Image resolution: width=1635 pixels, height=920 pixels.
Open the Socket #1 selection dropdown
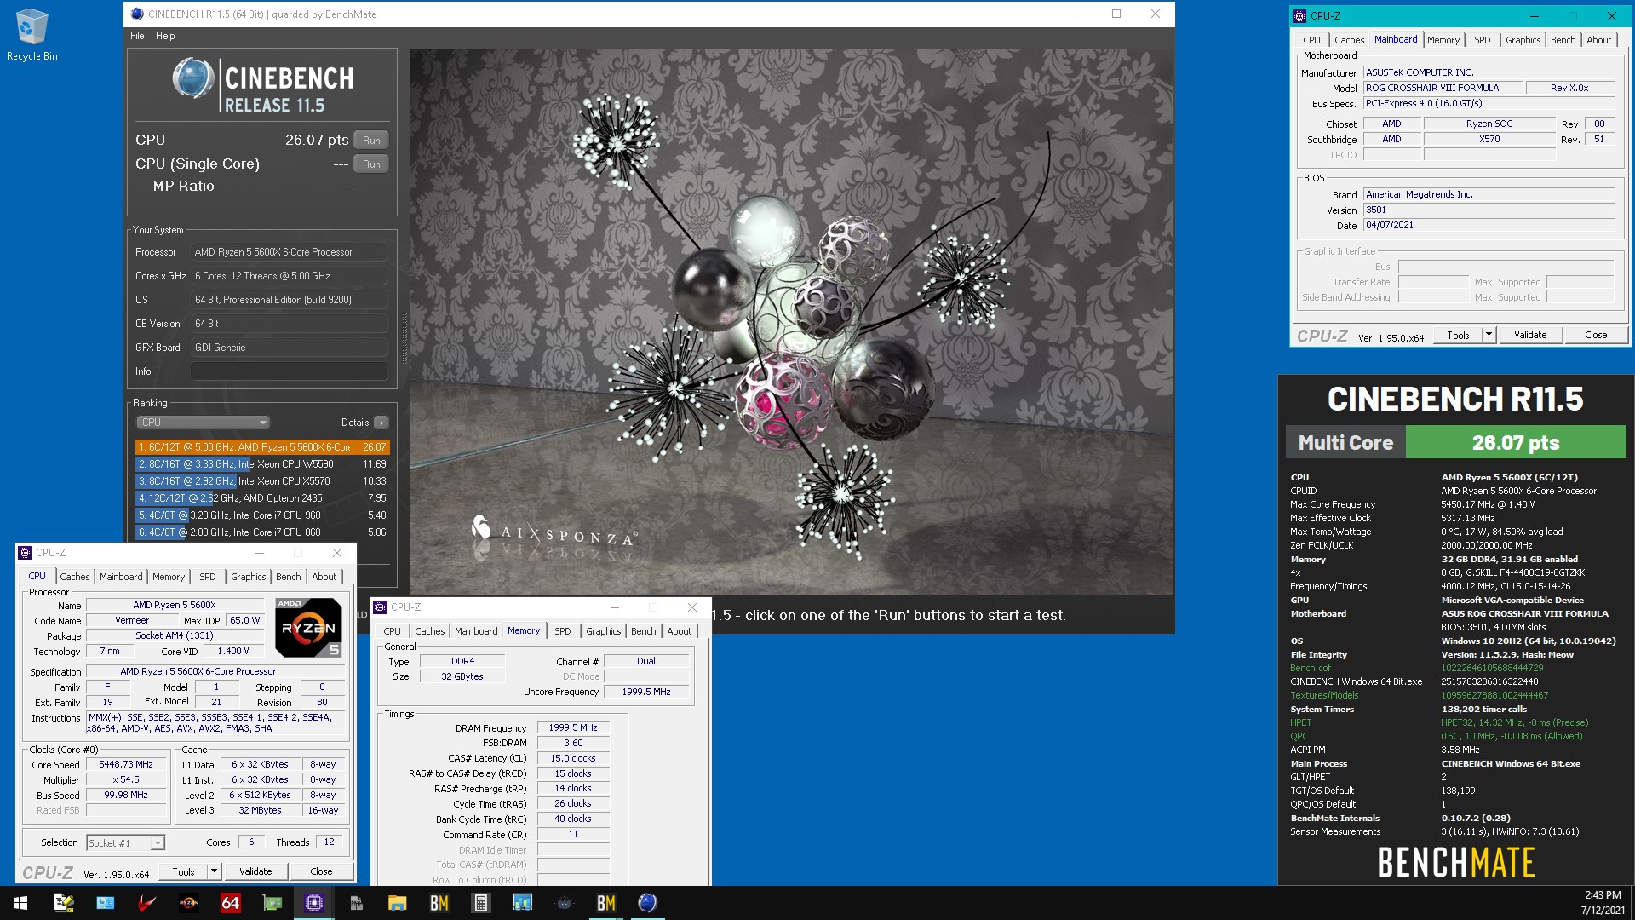tap(125, 843)
